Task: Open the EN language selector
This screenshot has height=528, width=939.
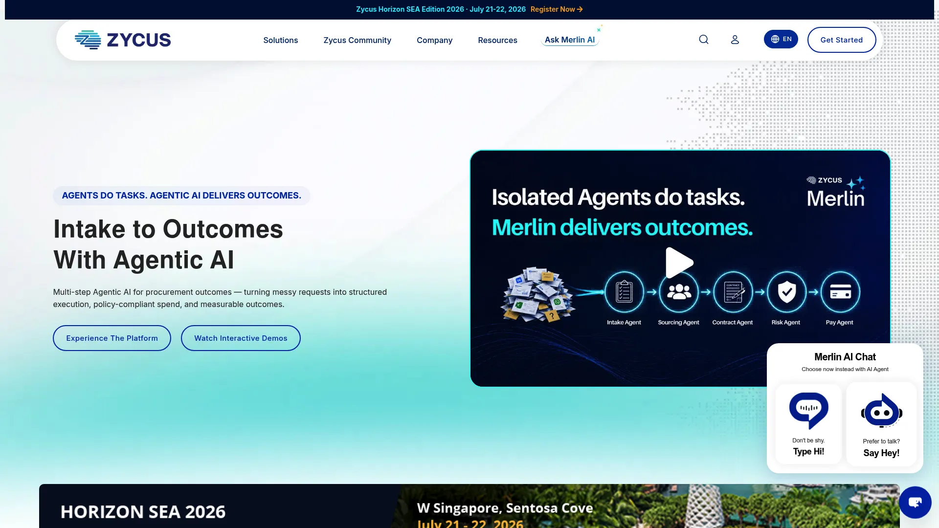Action: [x=781, y=39]
